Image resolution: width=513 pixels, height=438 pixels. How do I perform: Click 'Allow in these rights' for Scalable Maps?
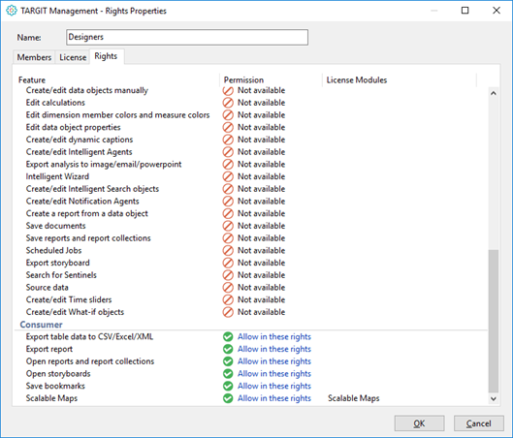tap(274, 398)
